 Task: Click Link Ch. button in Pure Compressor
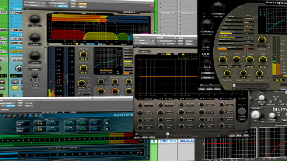279,80
